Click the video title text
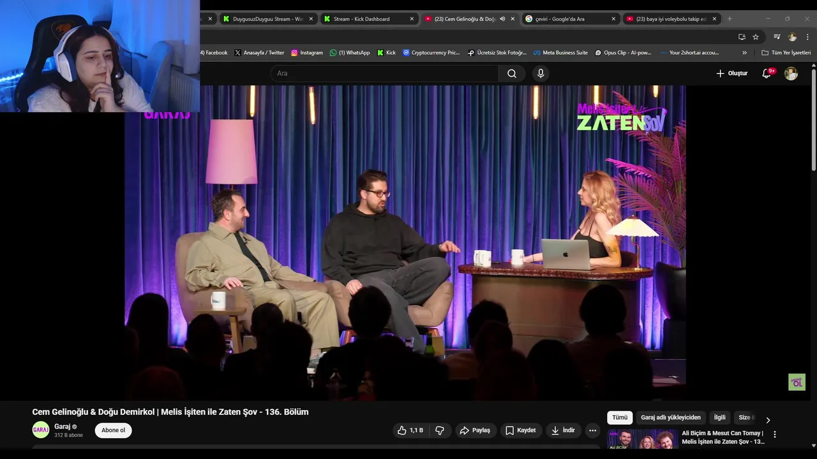The height and width of the screenshot is (459, 817). (x=170, y=412)
